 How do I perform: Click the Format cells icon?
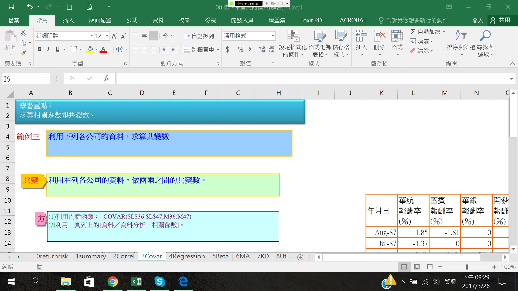(397, 36)
